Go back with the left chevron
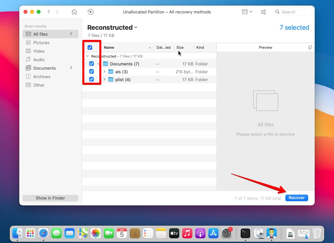 [x=49, y=12]
